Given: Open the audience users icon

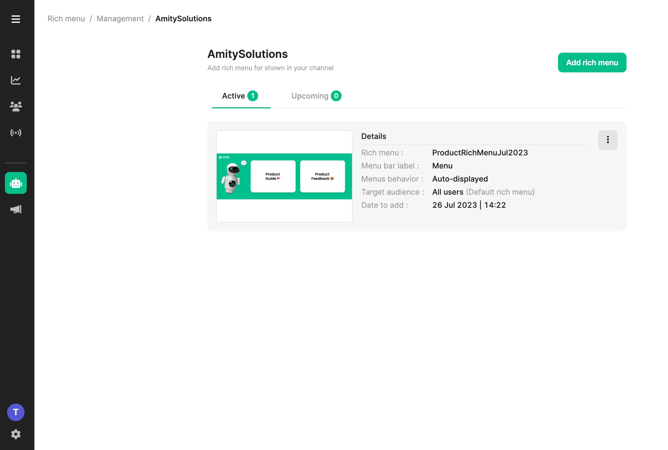Looking at the screenshot, I should pos(16,106).
